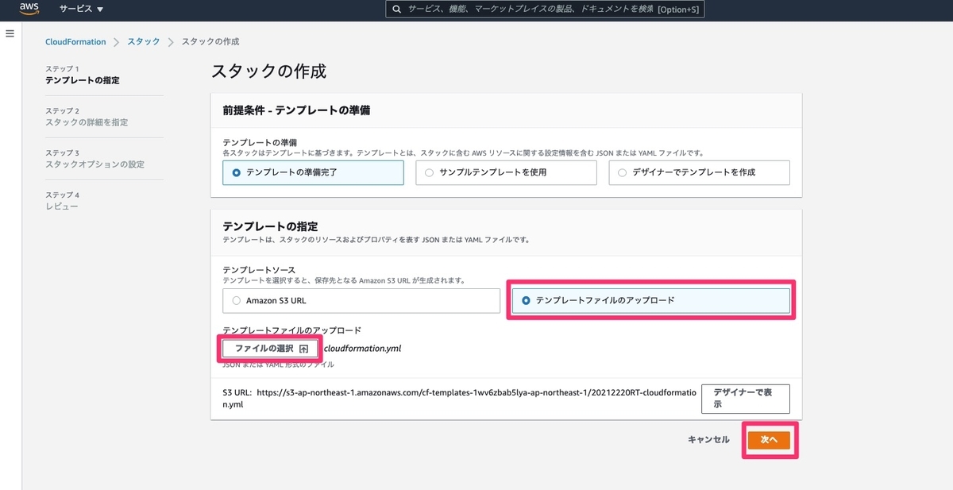This screenshot has height=490, width=953.
Task: Click the search magnifier icon
Action: [397, 10]
